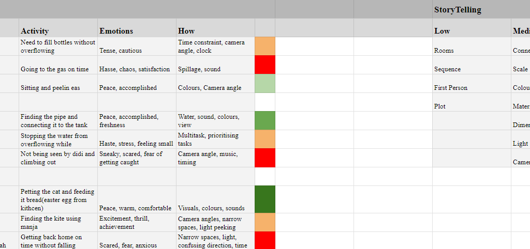This screenshot has height=249, width=530.
Task: Select green cell in "Finding the pipe" row
Action: [265, 121]
